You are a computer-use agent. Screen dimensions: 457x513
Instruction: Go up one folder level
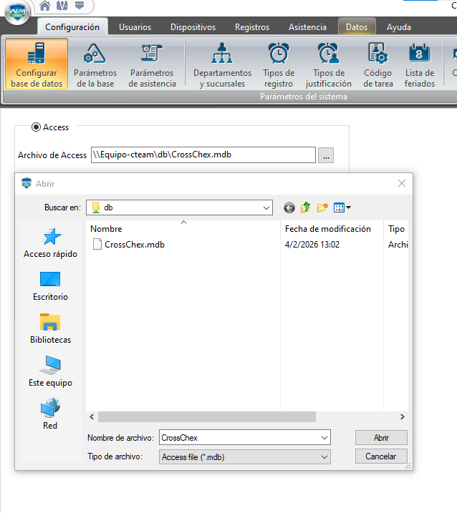pyautogui.click(x=305, y=207)
